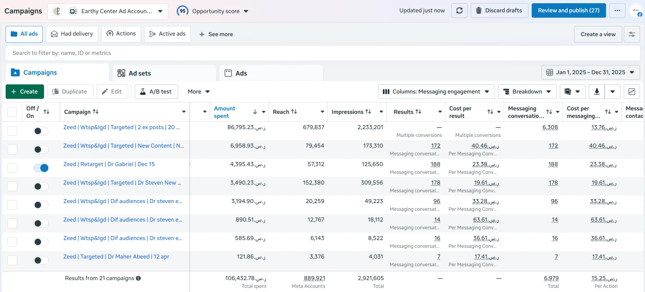Check the select-all campaigns checkbox in header
Screen dimensions: 645x292
12,112
